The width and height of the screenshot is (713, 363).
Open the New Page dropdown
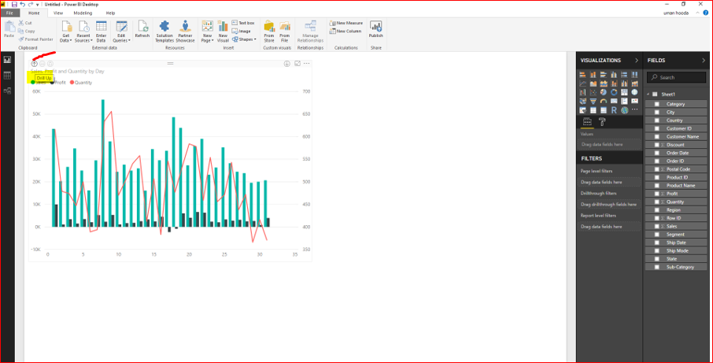[207, 31]
